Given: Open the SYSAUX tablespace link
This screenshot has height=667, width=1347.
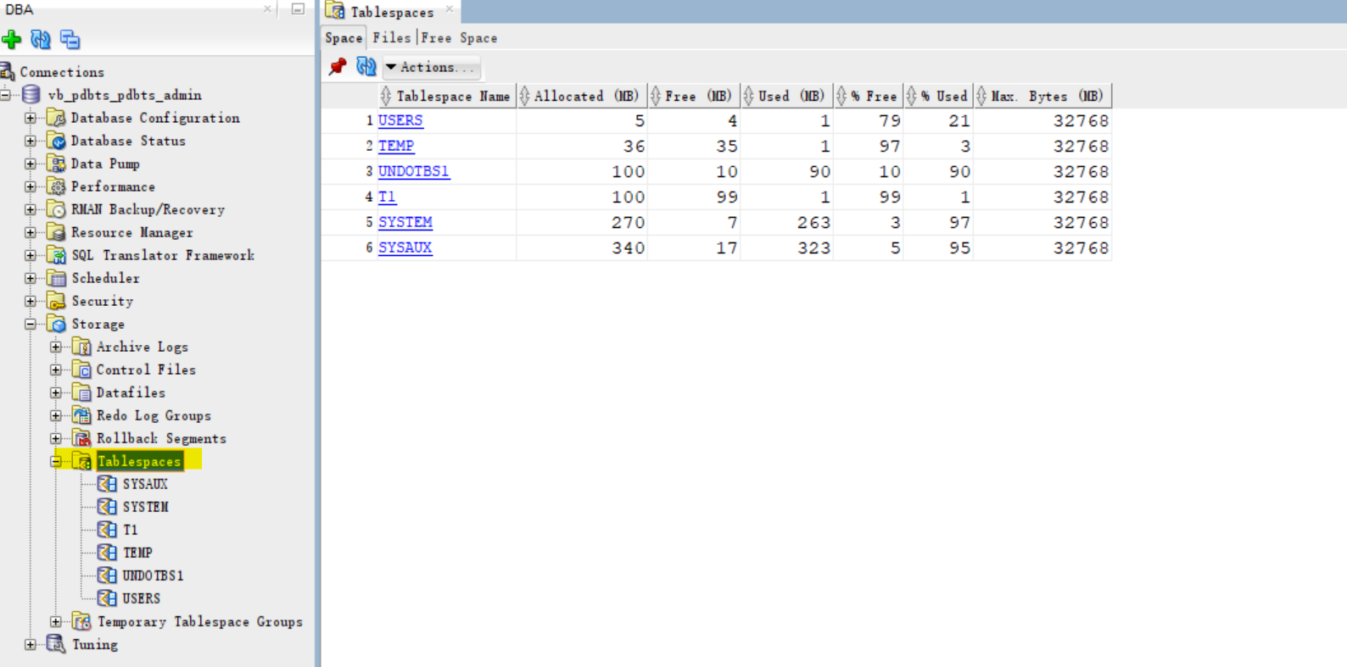Looking at the screenshot, I should coord(405,247).
